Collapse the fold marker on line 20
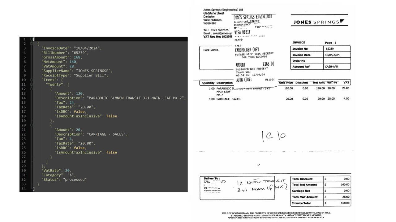Image resolution: width=396 pixels, height=222 pixels. 31,125
